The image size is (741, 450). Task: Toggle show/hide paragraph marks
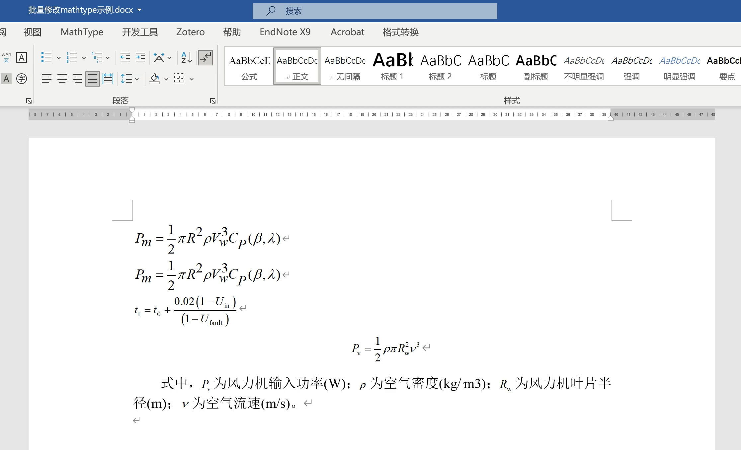[206, 57]
